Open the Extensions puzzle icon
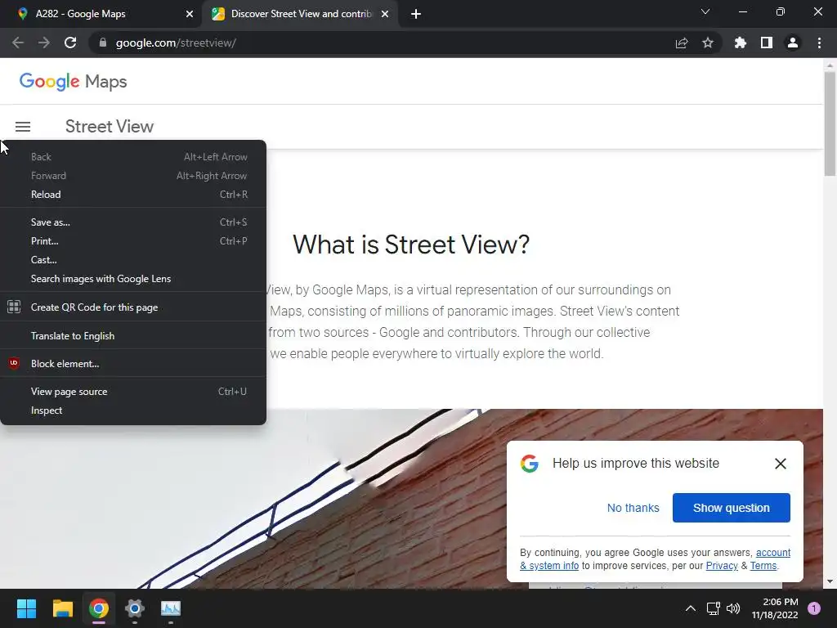The image size is (837, 628). coord(741,43)
